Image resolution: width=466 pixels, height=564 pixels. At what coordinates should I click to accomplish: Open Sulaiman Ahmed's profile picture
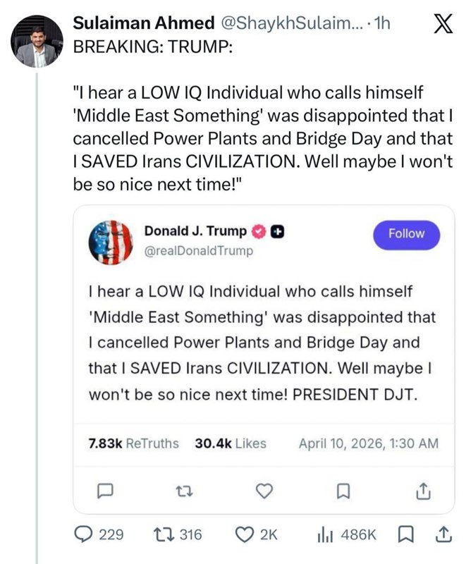click(37, 41)
